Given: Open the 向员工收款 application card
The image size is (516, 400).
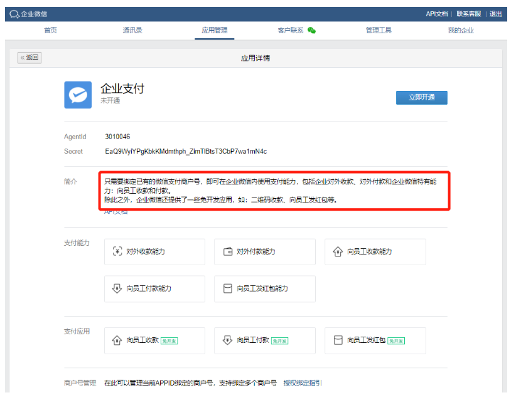Looking at the screenshot, I should point(154,340).
